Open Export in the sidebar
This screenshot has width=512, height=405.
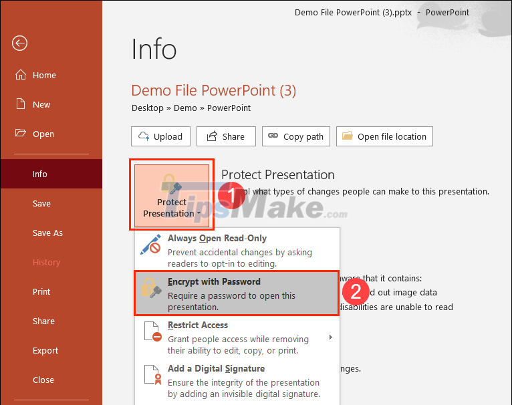51,350
